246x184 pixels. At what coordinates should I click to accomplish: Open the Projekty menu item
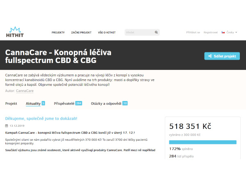coord(58,32)
